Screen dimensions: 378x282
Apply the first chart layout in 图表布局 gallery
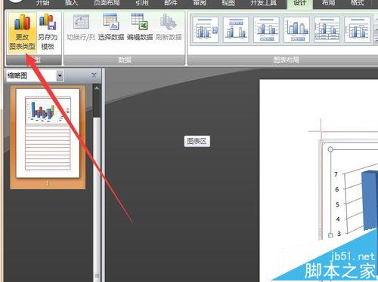pos(206,29)
